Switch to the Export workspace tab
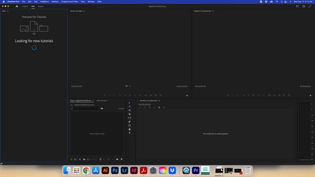Image resolution: width=315 pixels, height=177 pixels. [40, 6]
